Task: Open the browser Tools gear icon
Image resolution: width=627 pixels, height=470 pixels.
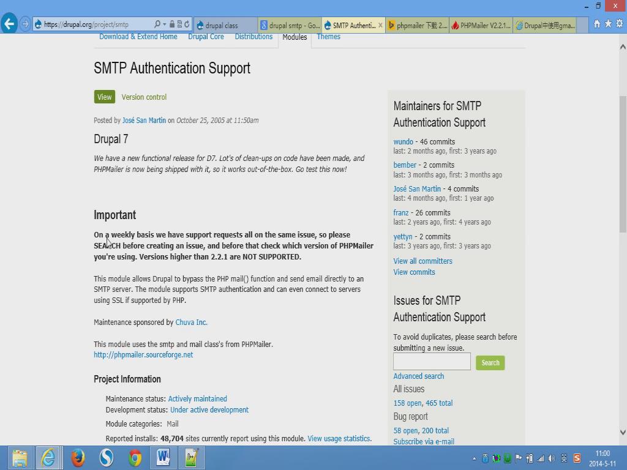Action: pyautogui.click(x=620, y=24)
